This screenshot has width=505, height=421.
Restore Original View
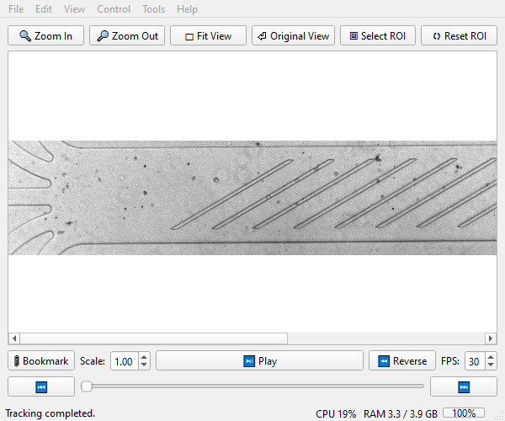point(293,35)
